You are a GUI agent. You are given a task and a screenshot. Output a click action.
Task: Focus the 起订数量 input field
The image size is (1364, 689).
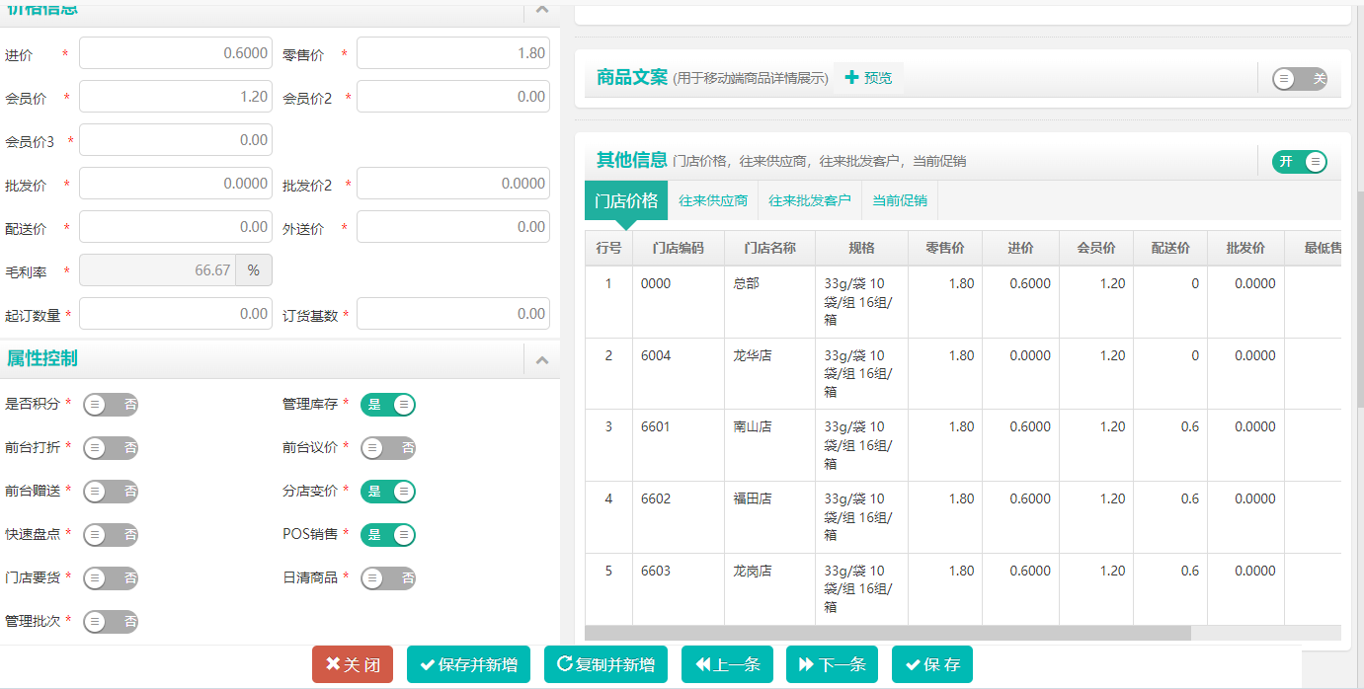point(176,314)
